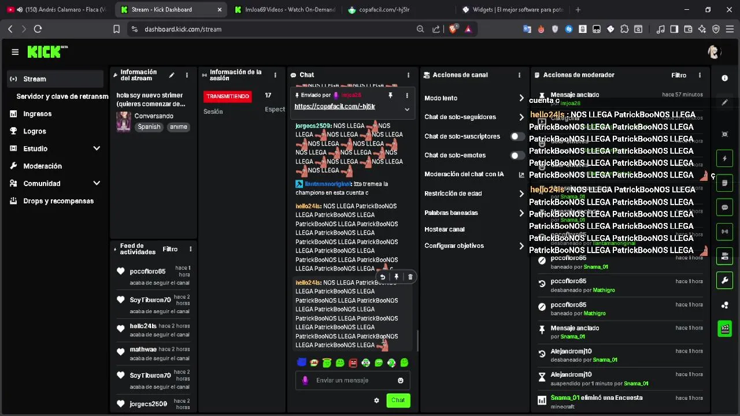Open the user avatar profile menu

(x=715, y=52)
